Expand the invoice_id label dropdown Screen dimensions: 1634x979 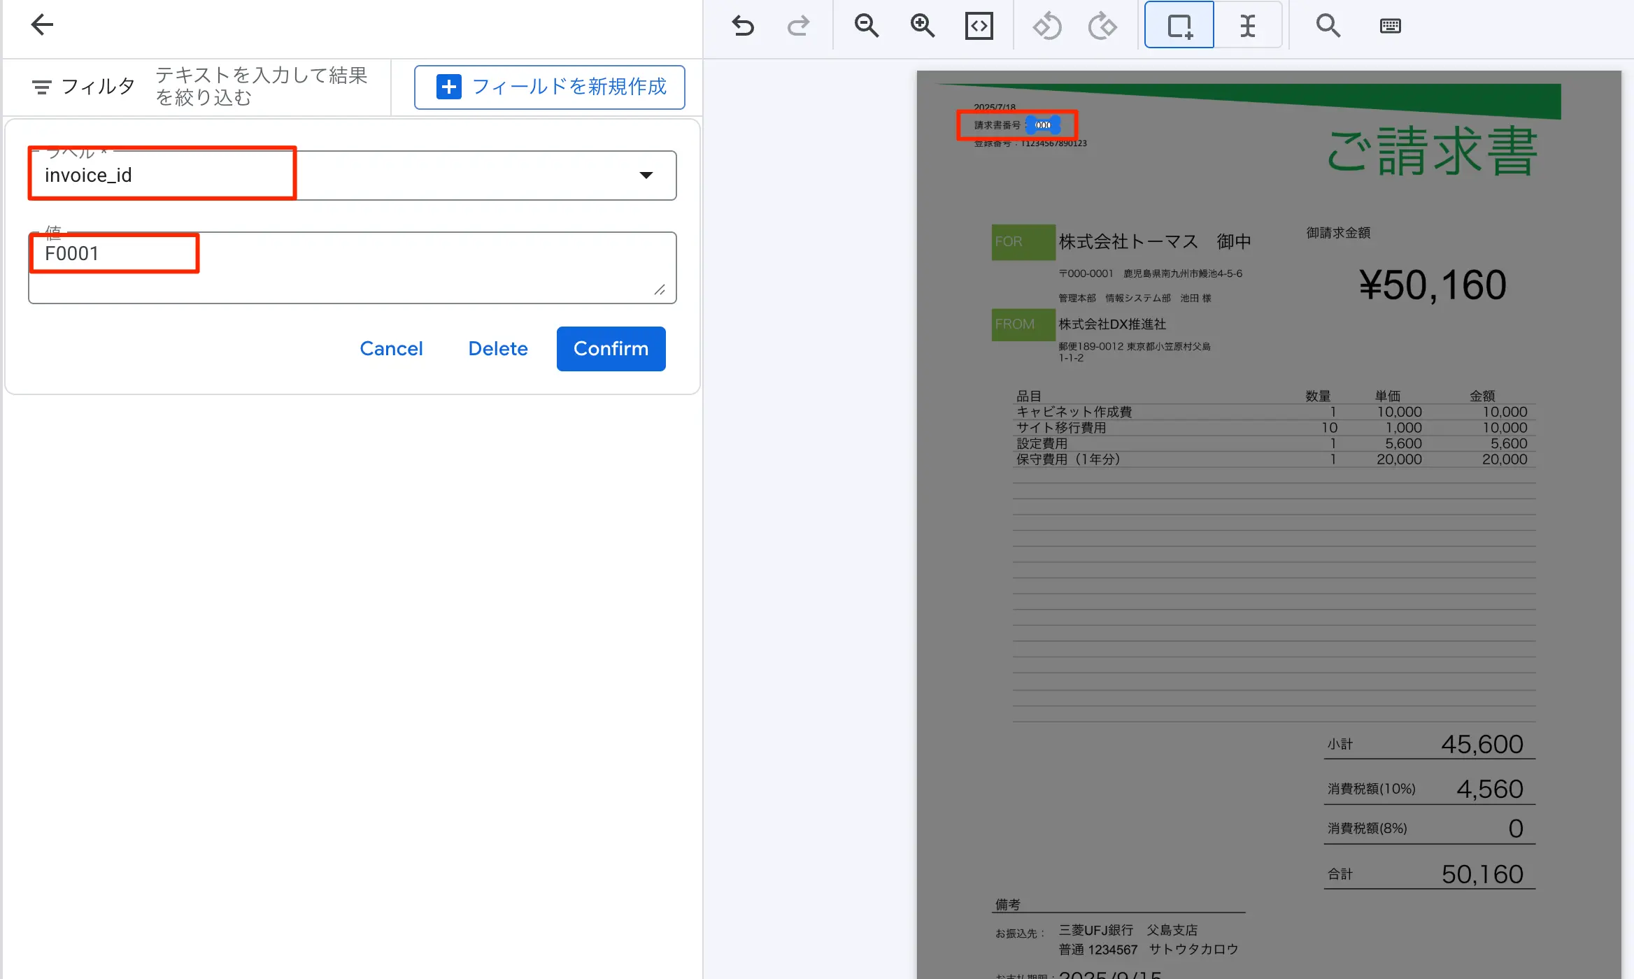(x=646, y=176)
